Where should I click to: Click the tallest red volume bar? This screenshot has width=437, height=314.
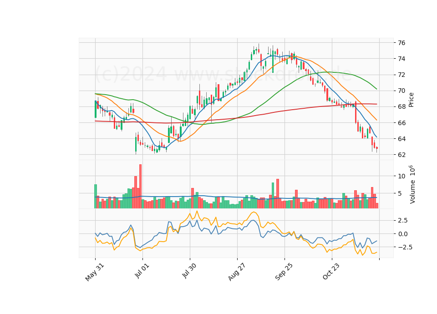pos(140,187)
